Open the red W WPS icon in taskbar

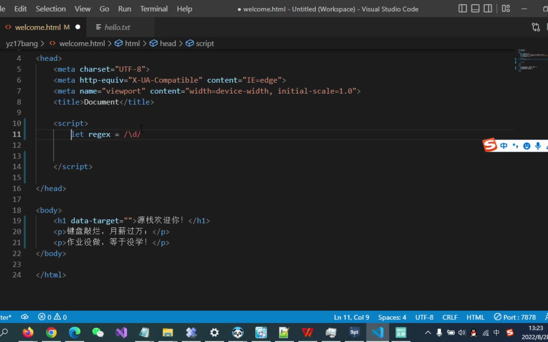click(x=308, y=332)
